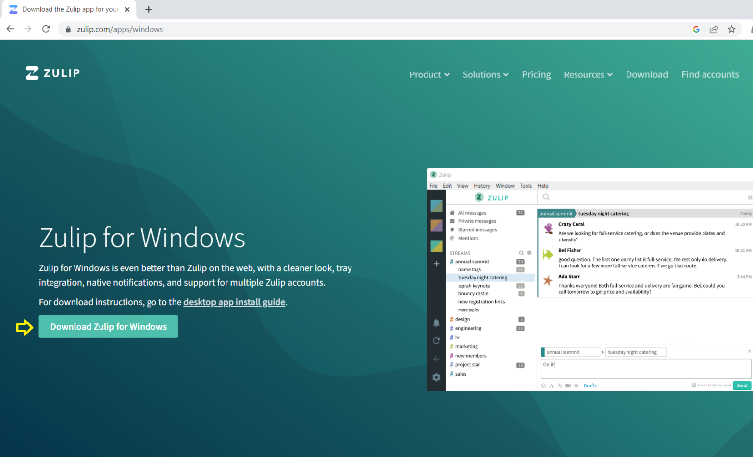
Task: Open the Drafts link in the compose bar
Action: point(590,385)
